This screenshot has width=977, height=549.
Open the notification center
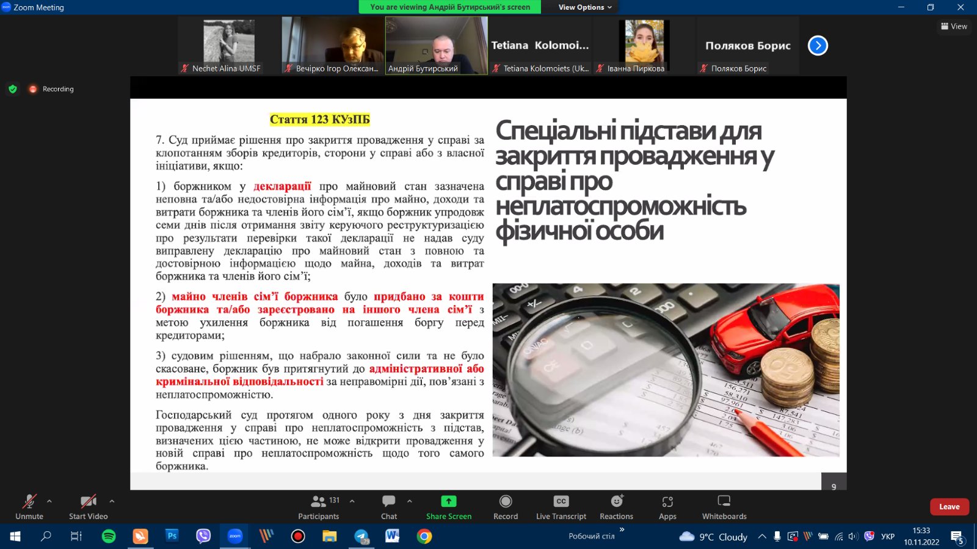point(957,537)
